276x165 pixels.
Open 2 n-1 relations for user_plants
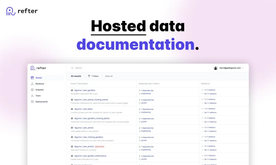coord(210,128)
